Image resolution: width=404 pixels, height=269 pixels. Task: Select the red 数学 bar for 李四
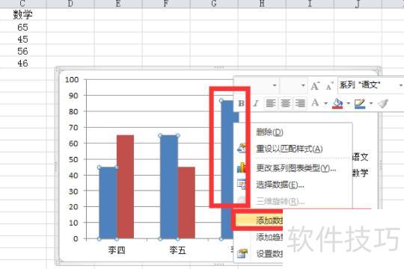point(125,187)
